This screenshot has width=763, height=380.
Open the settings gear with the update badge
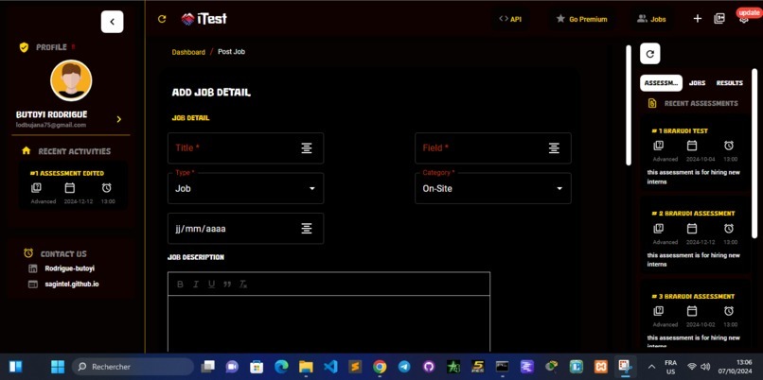coord(743,20)
